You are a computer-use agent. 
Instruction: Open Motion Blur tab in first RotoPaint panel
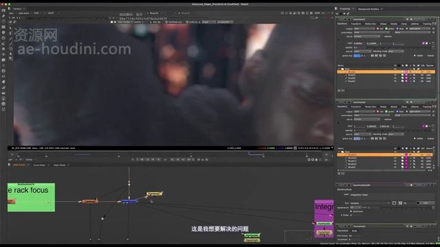point(371,24)
